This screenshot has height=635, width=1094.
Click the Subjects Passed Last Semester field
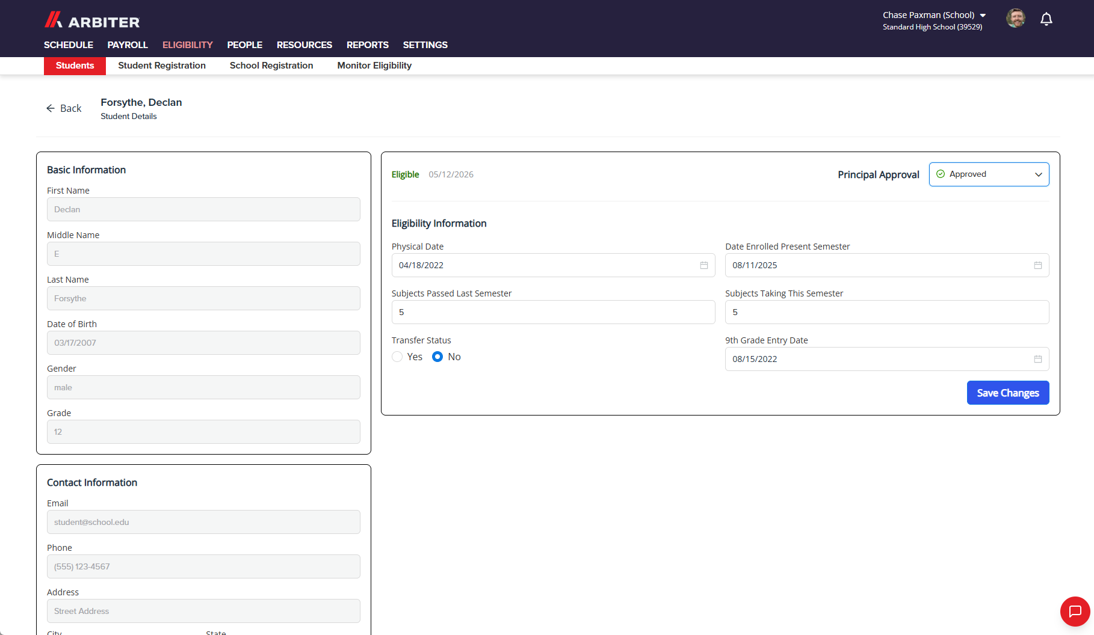(x=553, y=312)
